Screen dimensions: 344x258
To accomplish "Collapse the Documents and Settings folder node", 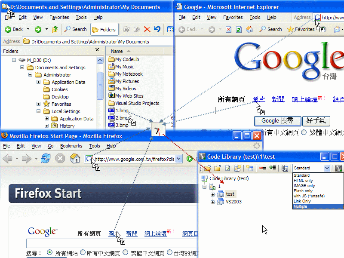I will pos(22,68).
